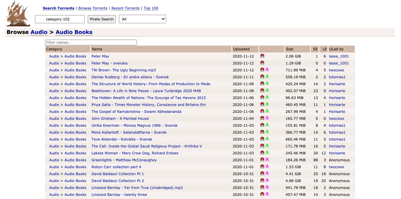The width and height of the screenshot is (401, 199).
Task: Open magnet link for The Hidden Wealth of Nations
Action: coord(262,97)
